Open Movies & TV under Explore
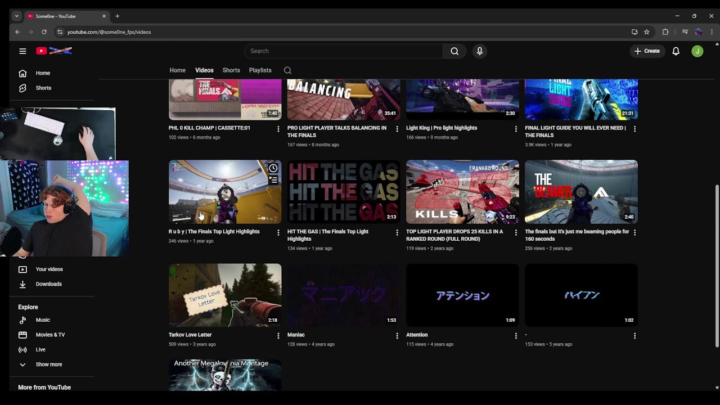The image size is (720, 405). [50, 335]
